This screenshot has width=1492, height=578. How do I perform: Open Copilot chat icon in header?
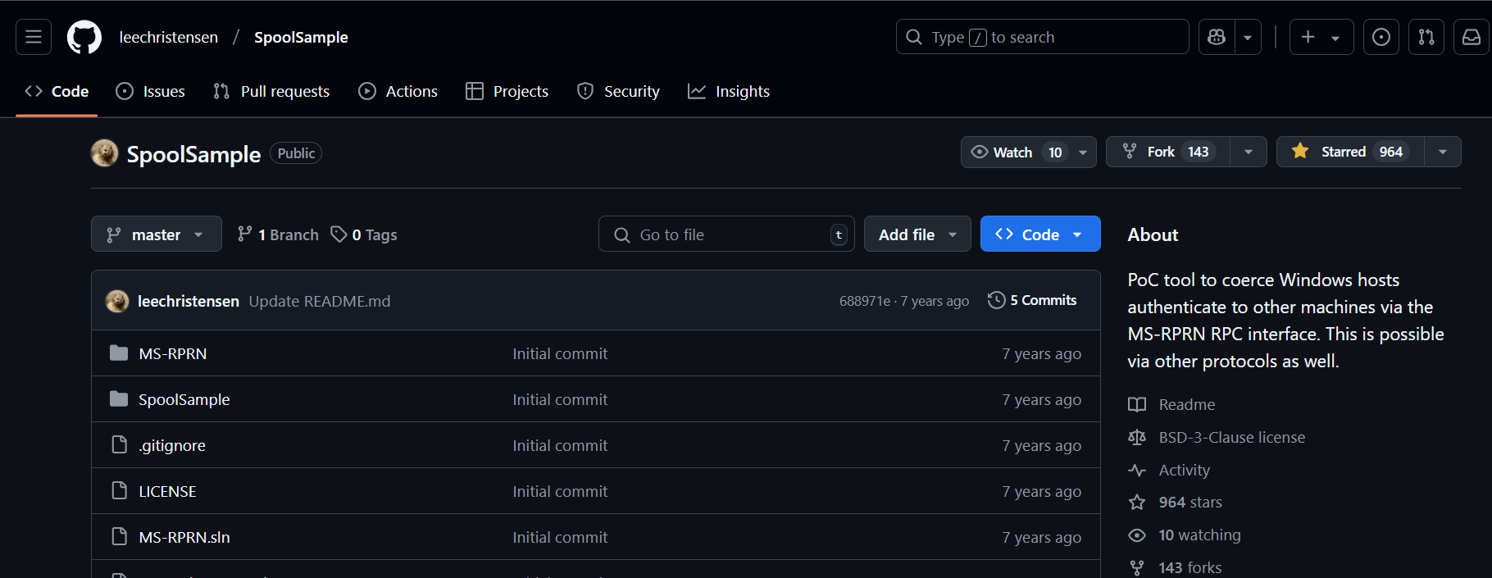coord(1217,37)
